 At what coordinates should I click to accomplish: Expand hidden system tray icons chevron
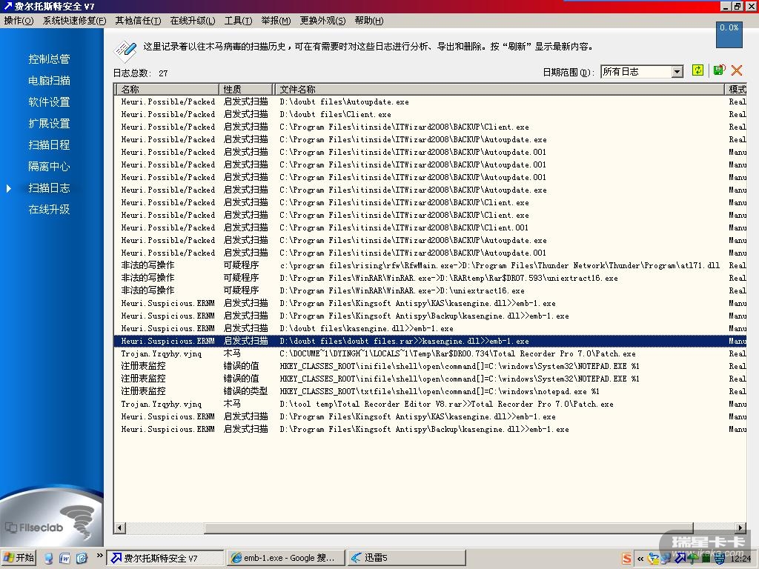pyautogui.click(x=640, y=559)
